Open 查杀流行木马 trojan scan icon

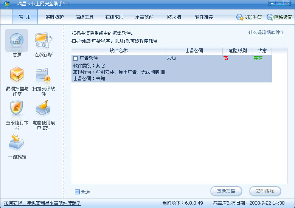pos(17,108)
